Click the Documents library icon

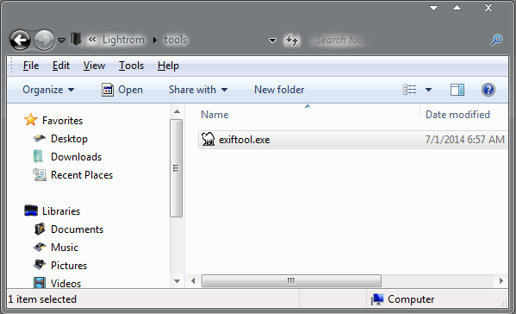[x=40, y=229]
